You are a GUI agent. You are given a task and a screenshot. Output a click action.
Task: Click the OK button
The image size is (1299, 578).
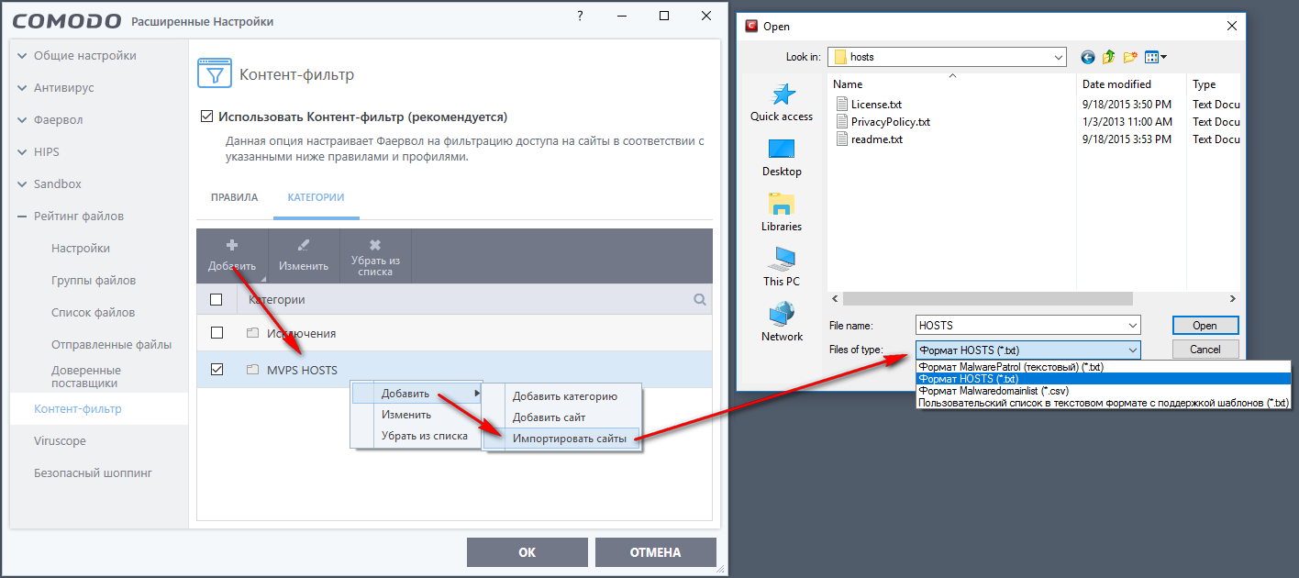tap(527, 552)
